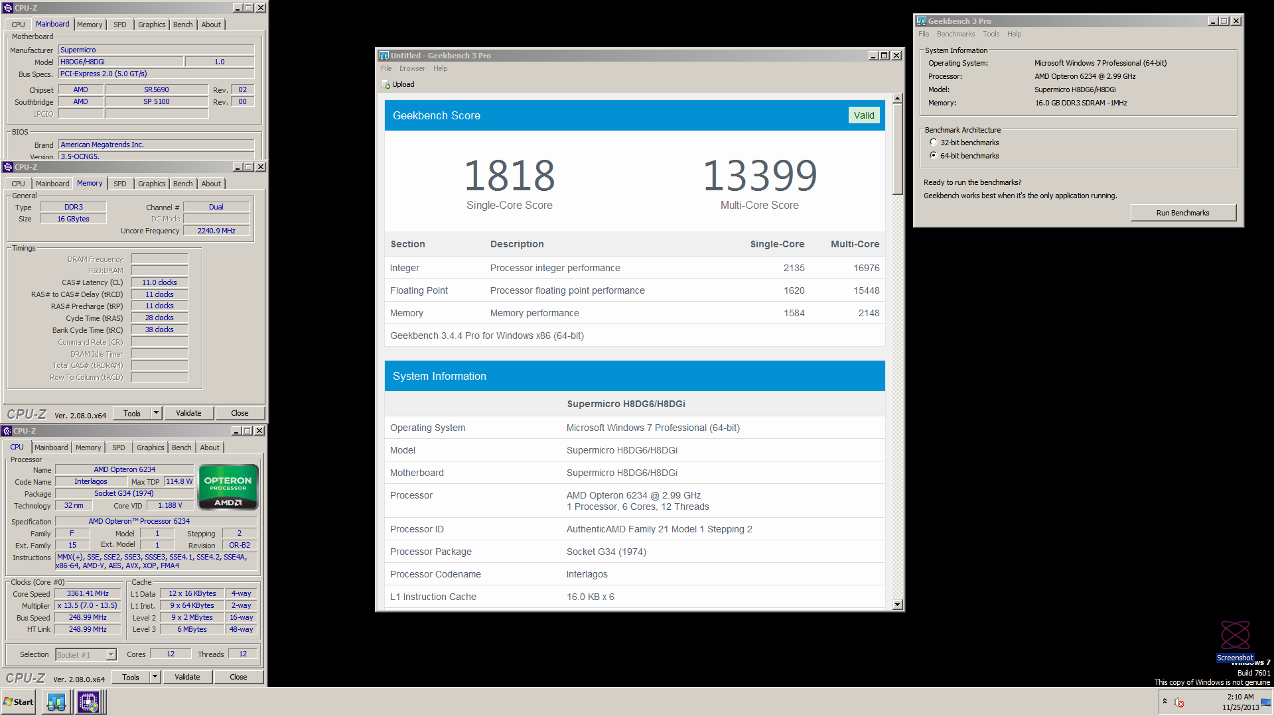Click the clock showing 2:10 AM

1240,697
